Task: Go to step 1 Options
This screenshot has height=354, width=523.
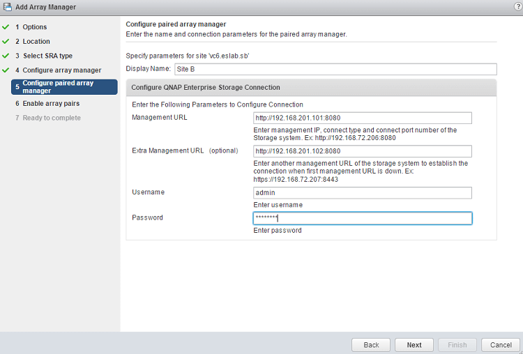Action: (34, 27)
